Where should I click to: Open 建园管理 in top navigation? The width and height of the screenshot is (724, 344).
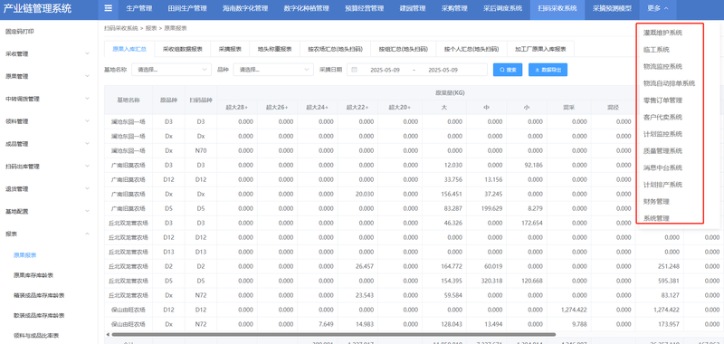(x=413, y=8)
